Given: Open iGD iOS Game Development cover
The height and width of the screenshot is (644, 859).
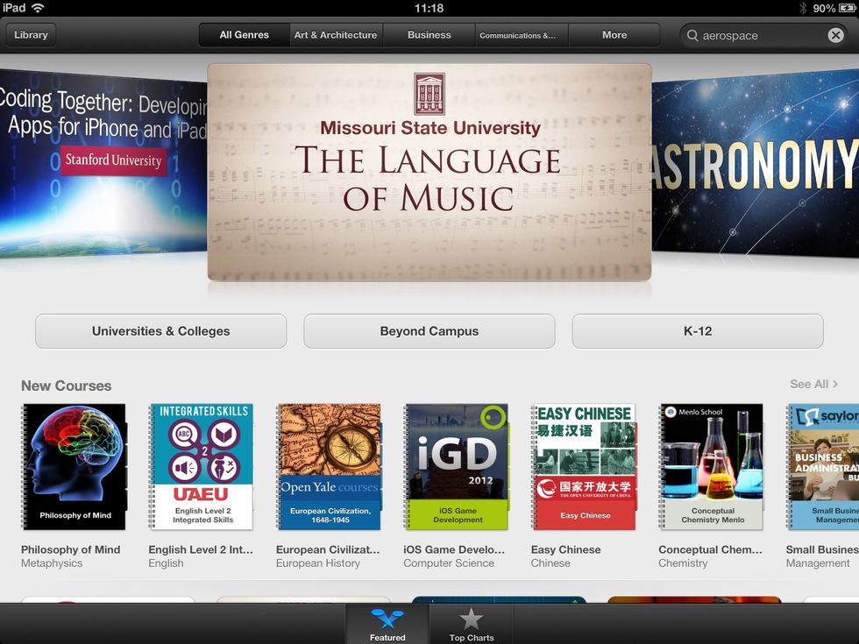Looking at the screenshot, I should tap(457, 466).
